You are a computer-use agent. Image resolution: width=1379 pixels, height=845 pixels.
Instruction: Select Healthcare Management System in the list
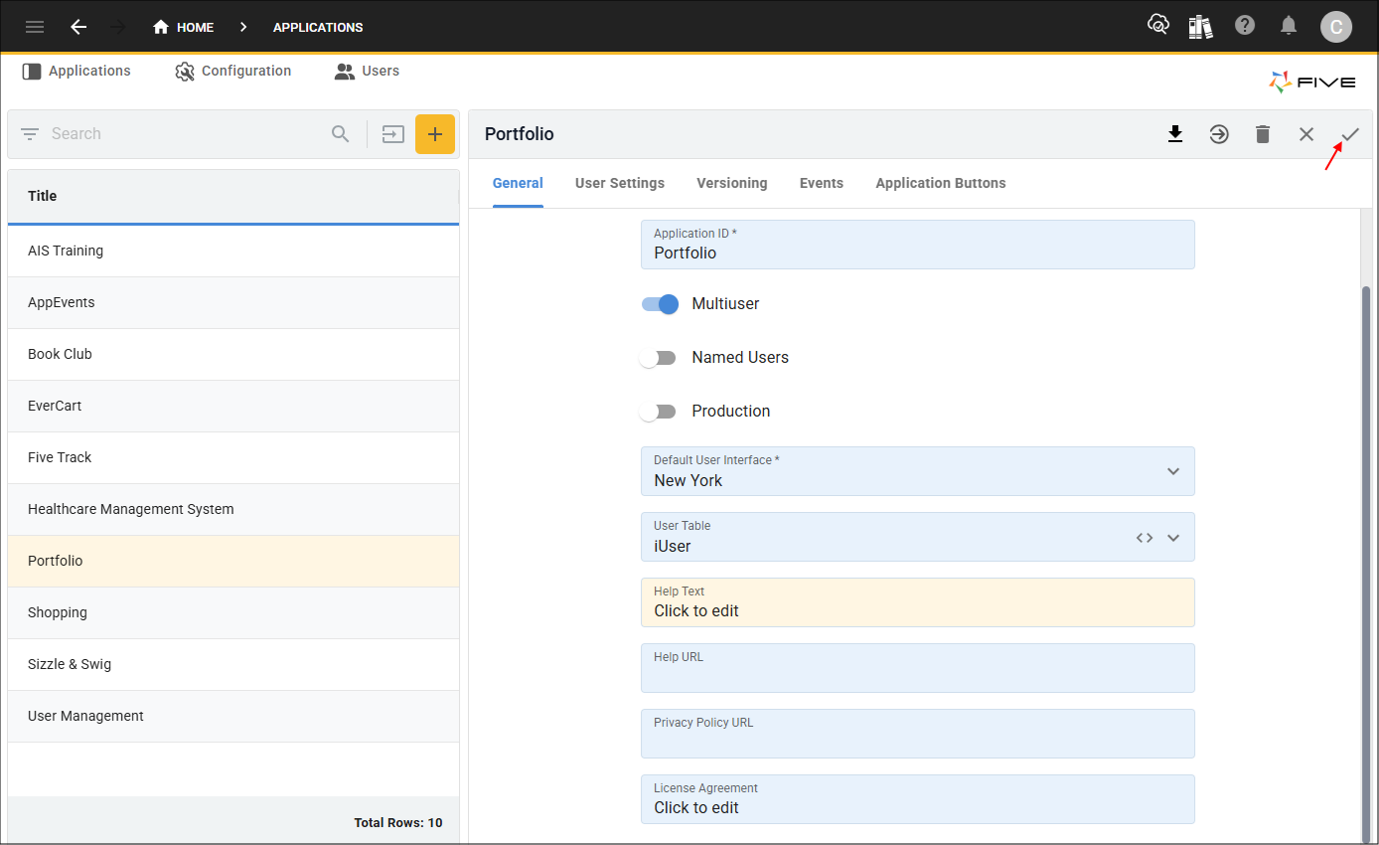pos(131,509)
